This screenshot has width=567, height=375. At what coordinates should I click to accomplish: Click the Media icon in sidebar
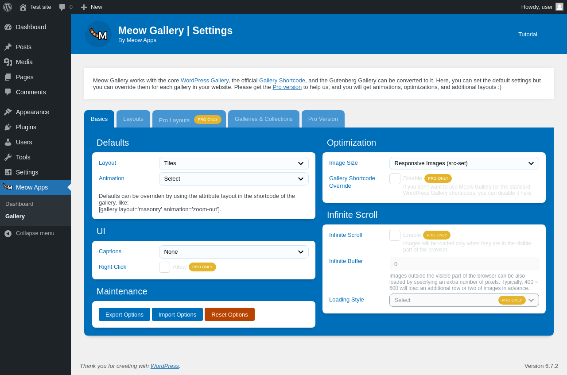point(8,62)
